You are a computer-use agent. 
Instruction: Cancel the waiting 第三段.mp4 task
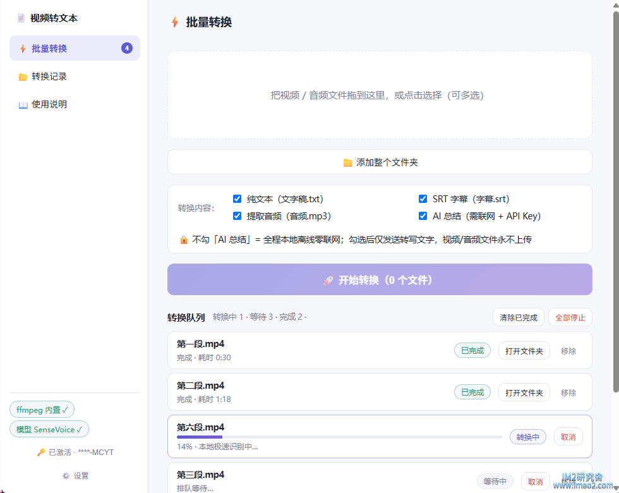click(536, 482)
